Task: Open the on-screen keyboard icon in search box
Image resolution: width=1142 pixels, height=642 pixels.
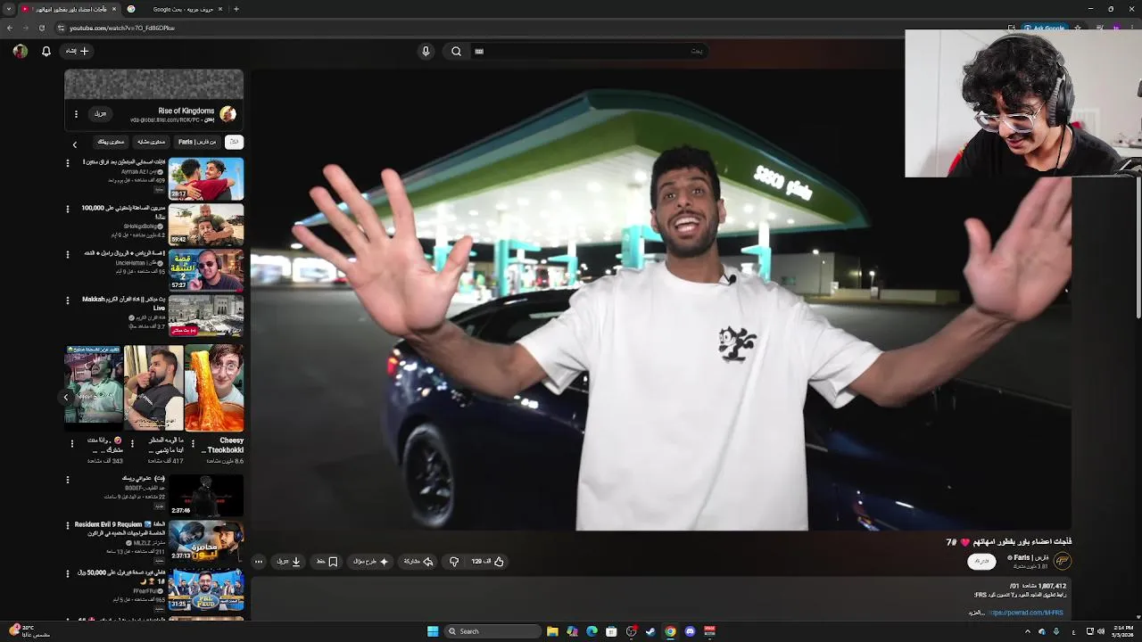Action: pos(479,52)
